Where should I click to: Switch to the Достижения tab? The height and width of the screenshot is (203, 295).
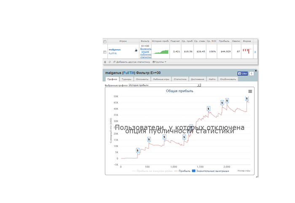tap(198, 79)
